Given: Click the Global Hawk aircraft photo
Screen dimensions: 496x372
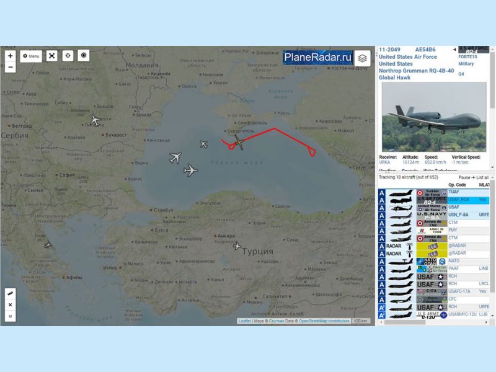Looking at the screenshot, I should point(434,117).
